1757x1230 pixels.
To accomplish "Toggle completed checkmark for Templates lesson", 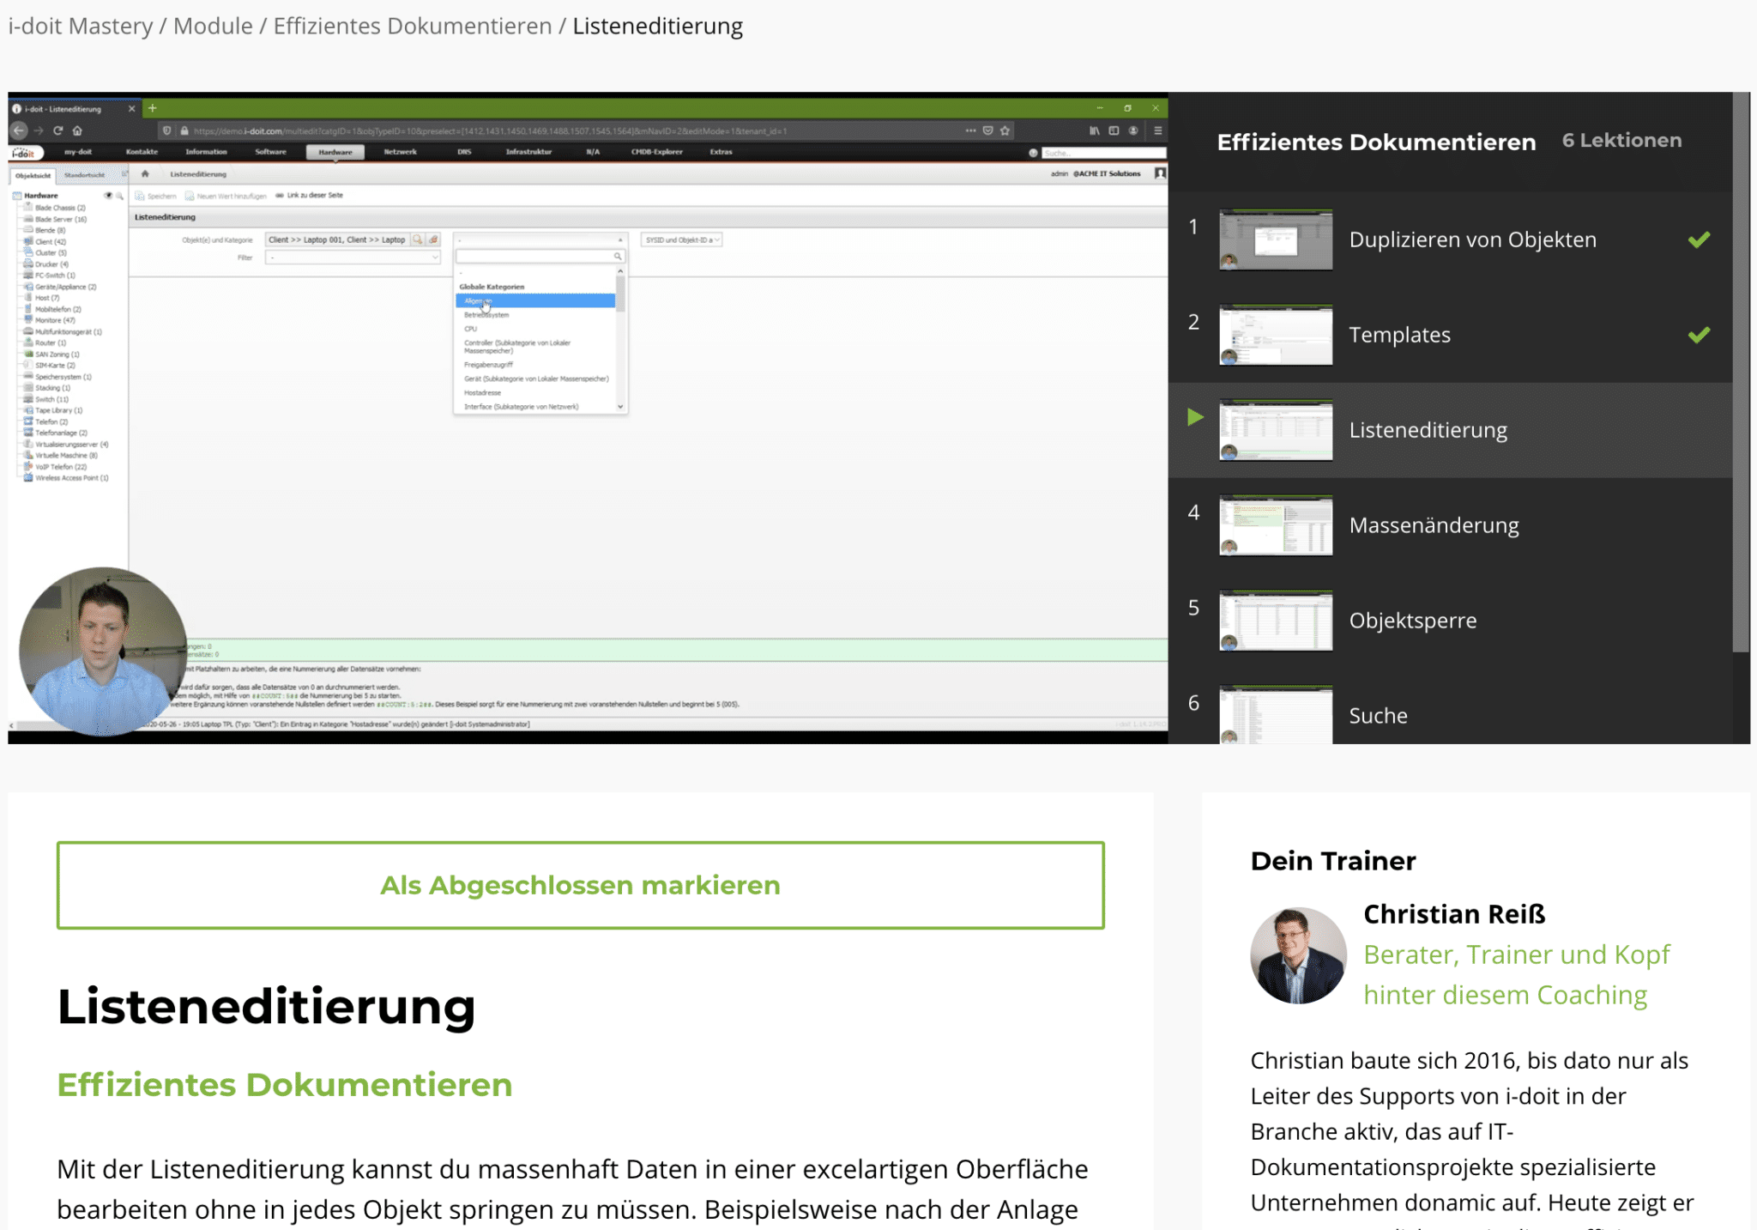I will tap(1699, 335).
